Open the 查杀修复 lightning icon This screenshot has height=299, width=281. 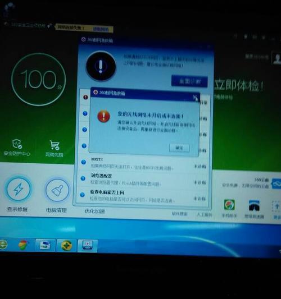tap(19, 189)
